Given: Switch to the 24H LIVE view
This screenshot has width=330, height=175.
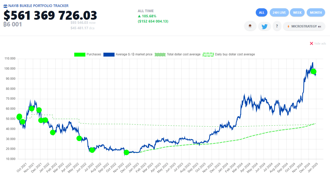Looking at the screenshot, I should tap(279, 12).
